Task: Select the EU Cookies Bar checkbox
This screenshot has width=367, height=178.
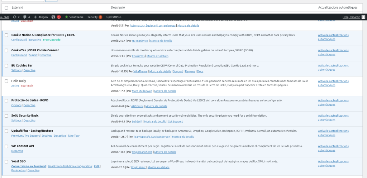Action: point(6,66)
